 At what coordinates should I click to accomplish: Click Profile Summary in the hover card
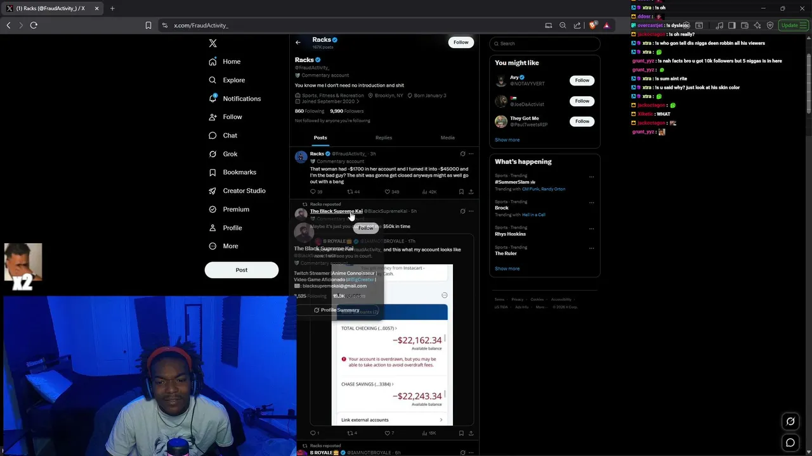(337, 310)
